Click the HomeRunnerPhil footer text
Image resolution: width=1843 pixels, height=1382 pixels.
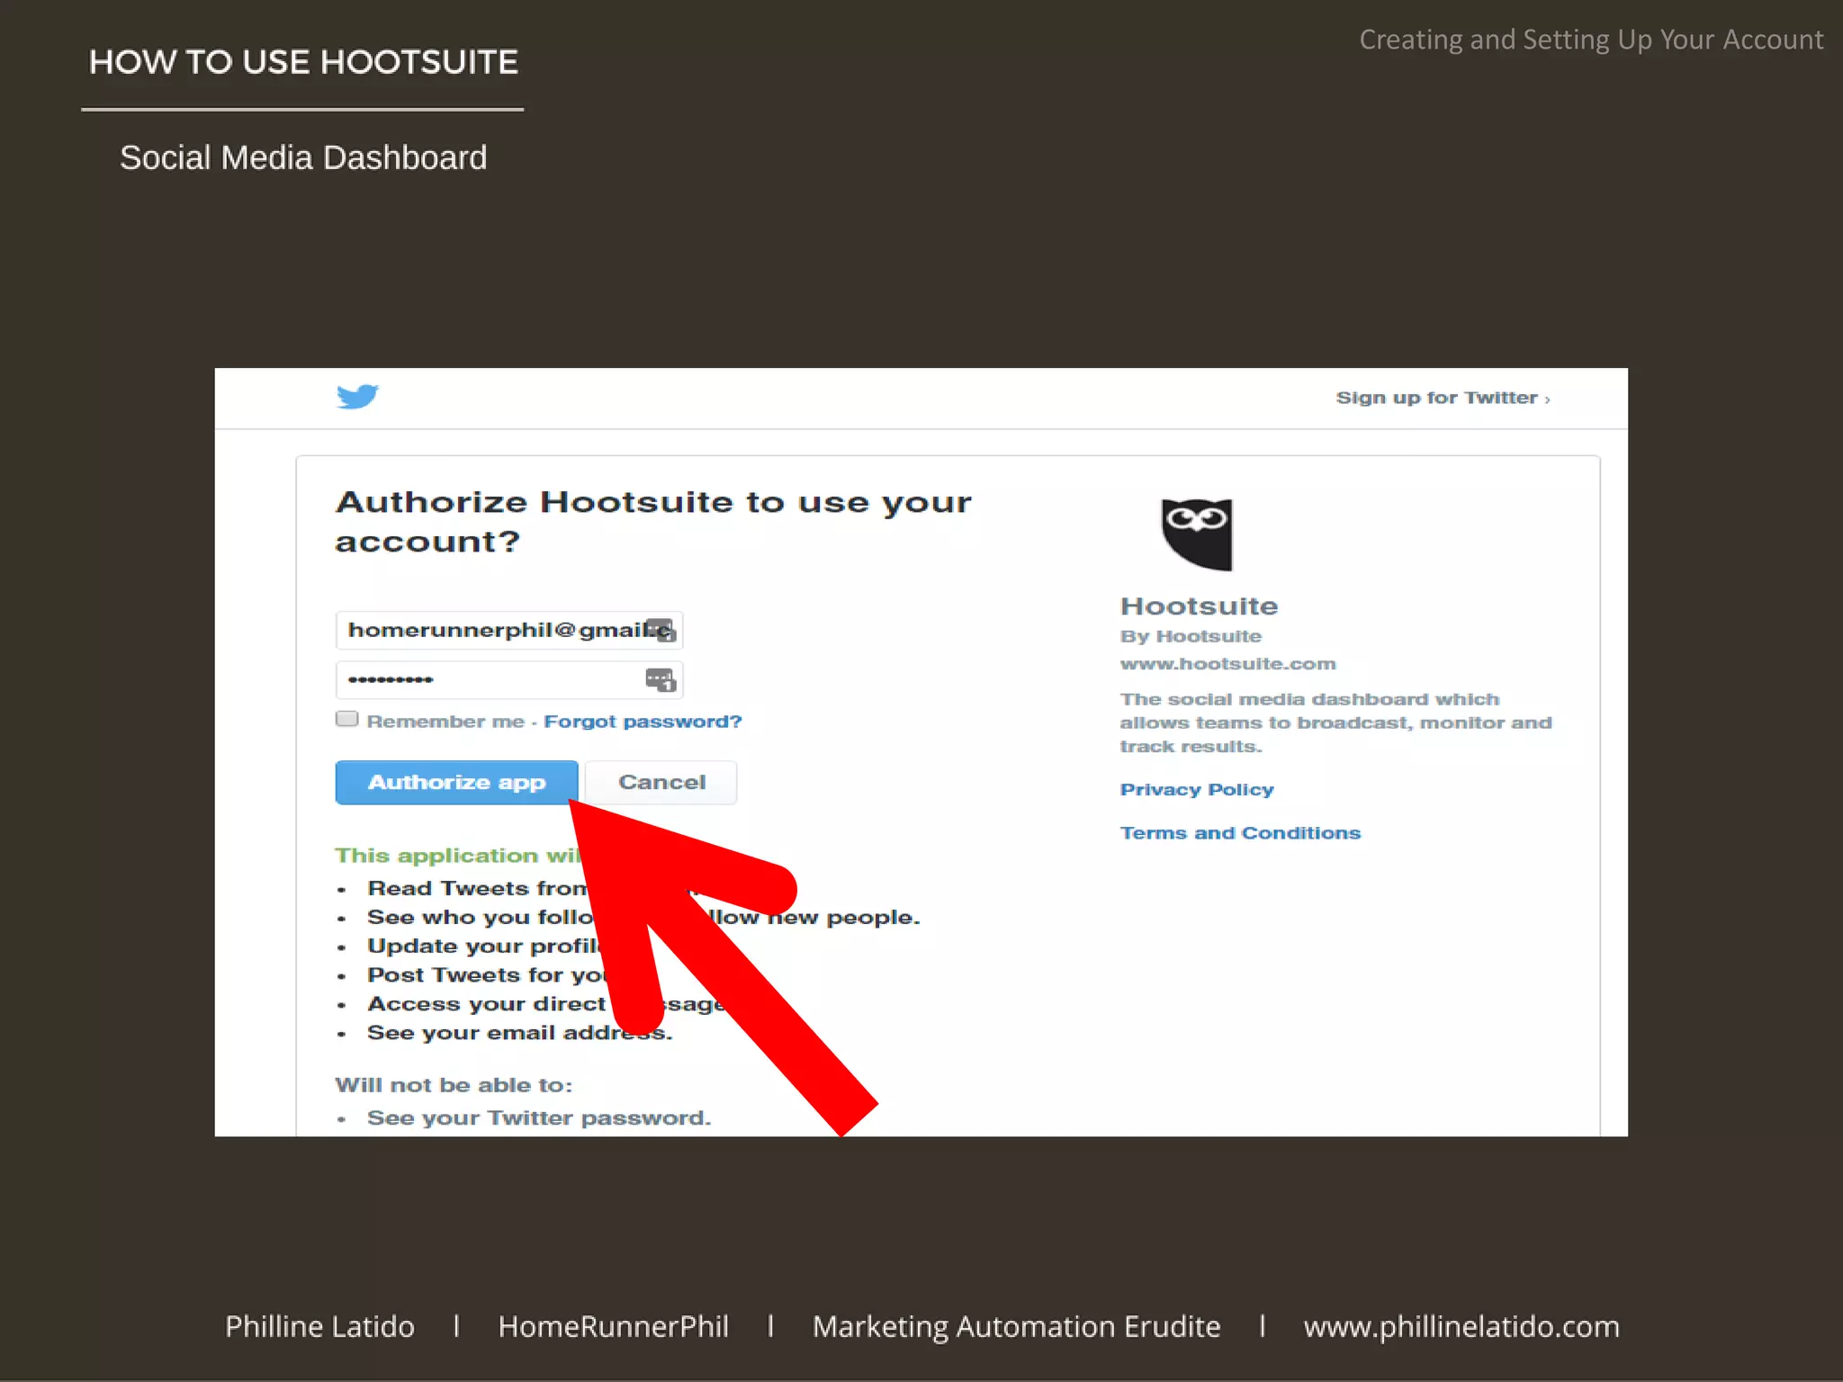613,1326
